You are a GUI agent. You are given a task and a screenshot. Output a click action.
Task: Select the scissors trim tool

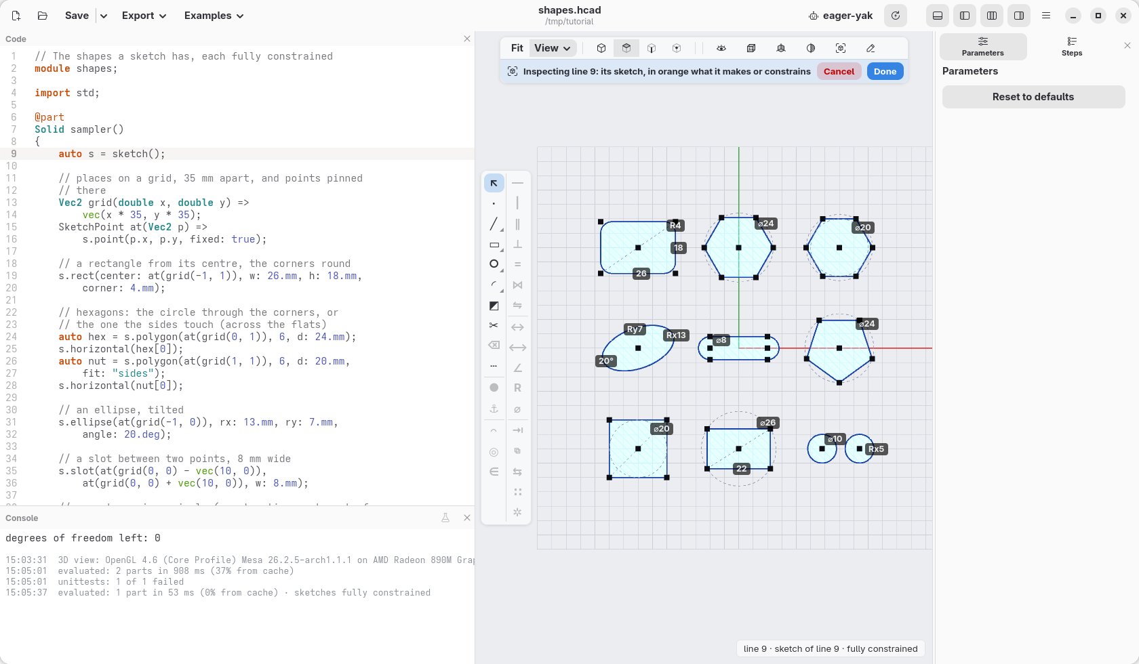(494, 326)
